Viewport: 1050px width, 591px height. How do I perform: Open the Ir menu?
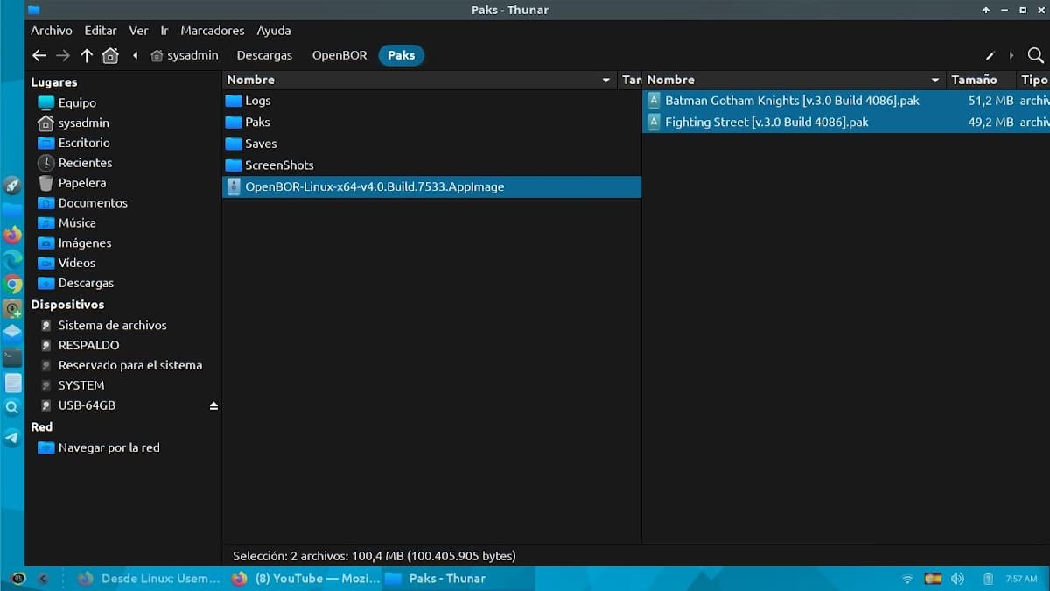pos(164,31)
